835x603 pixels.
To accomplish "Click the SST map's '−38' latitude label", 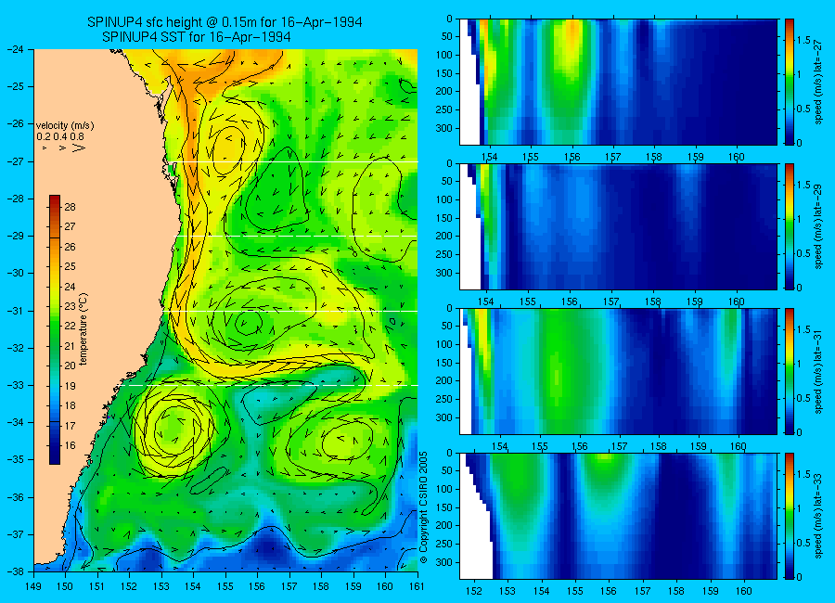I will (17, 571).
